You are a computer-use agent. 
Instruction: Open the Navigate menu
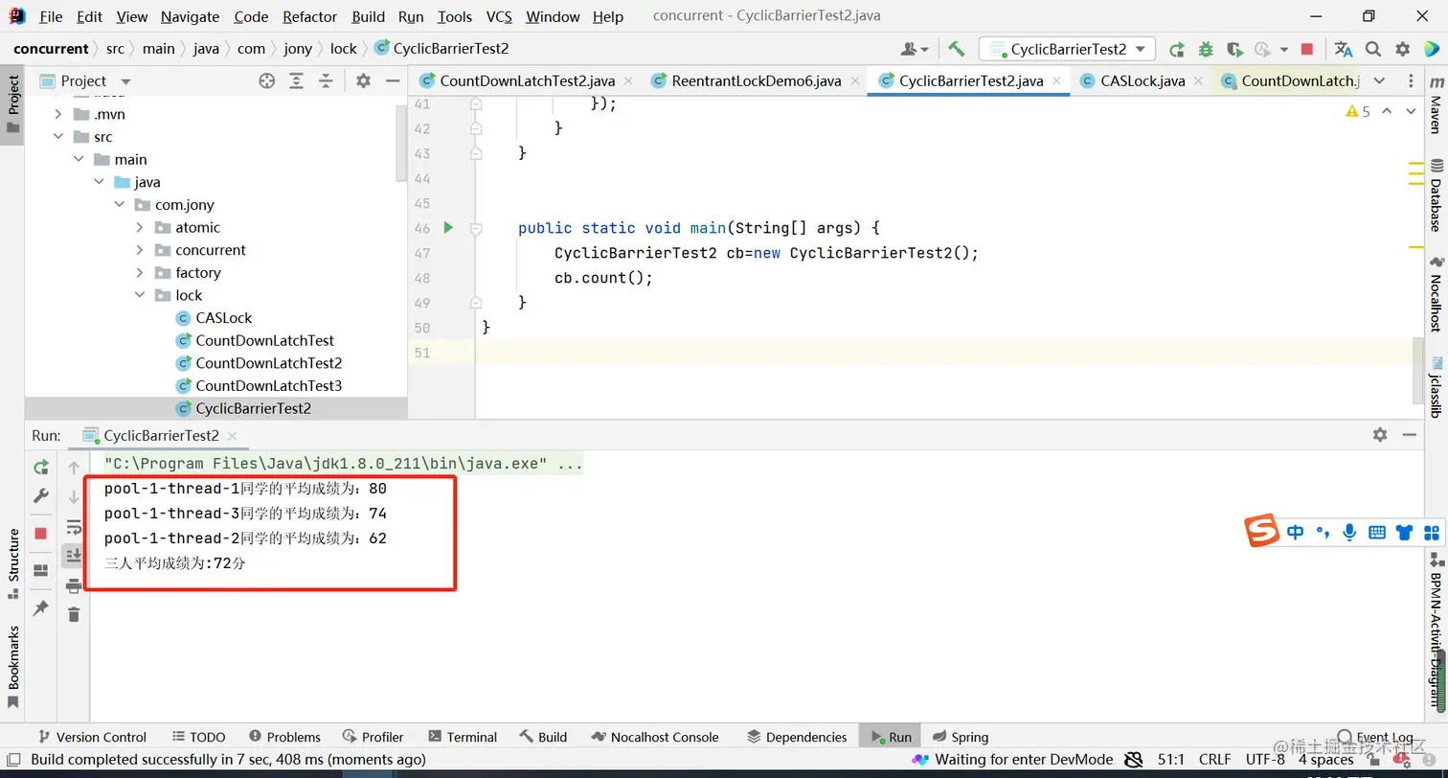click(x=190, y=16)
